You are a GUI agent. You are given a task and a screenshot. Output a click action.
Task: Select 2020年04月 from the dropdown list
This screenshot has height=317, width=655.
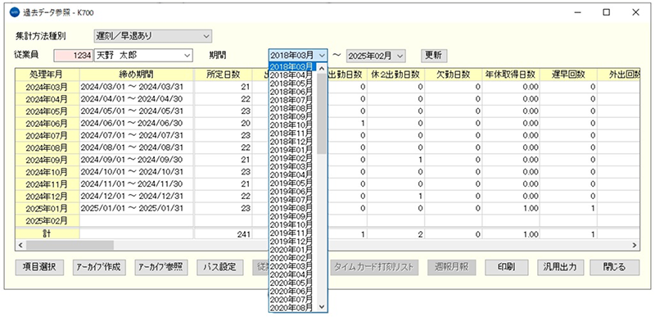291,274
